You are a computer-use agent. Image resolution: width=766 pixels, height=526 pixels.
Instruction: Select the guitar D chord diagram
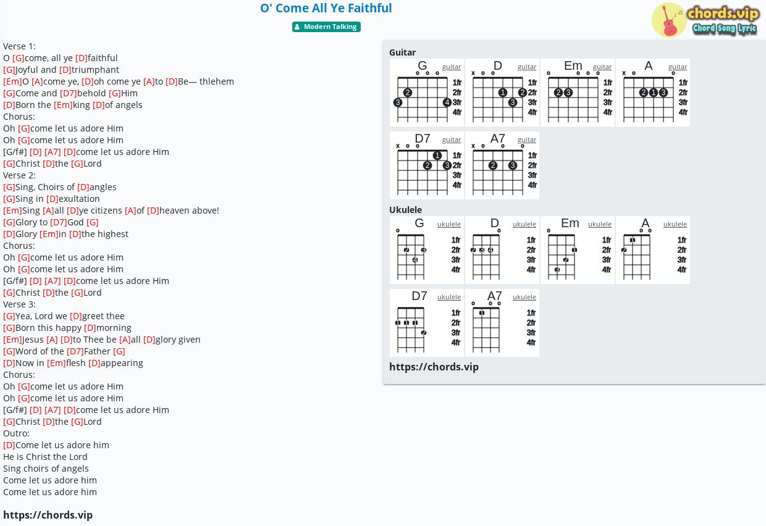[502, 93]
